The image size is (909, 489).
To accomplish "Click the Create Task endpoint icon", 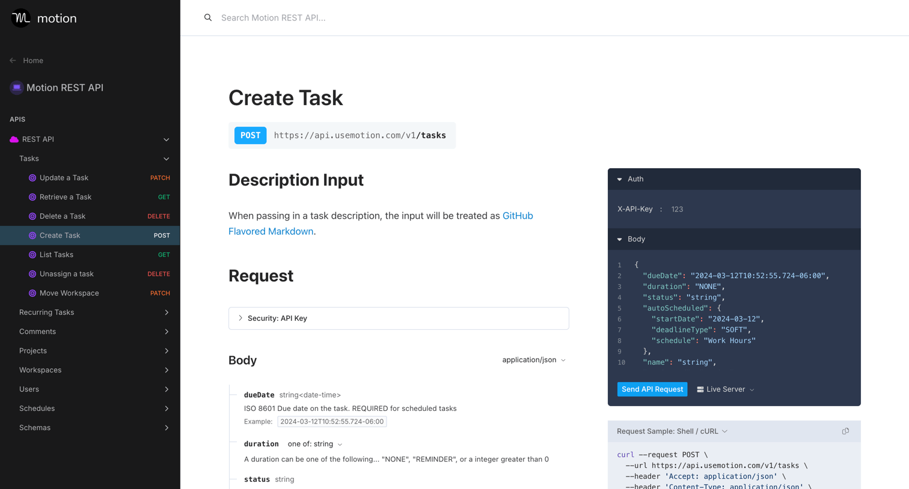I will [x=32, y=235].
